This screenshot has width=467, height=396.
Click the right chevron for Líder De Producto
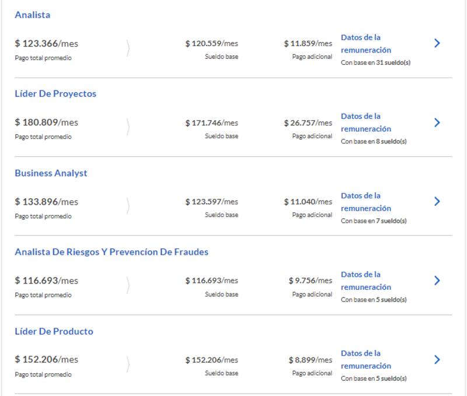tap(437, 359)
